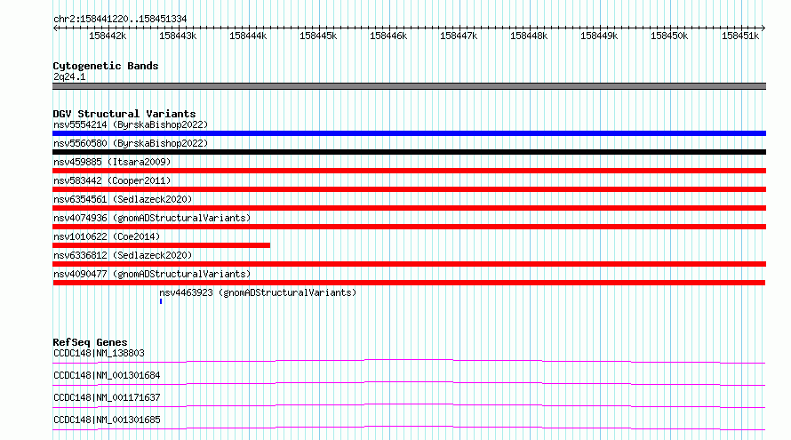Click the 158451k ruler tick label
This screenshot has height=440, width=791.
pyautogui.click(x=740, y=36)
